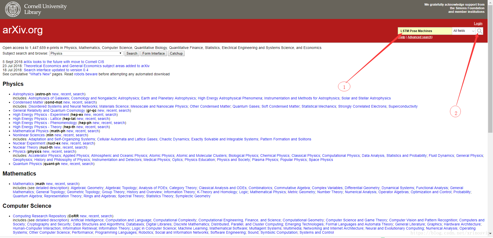Expand the Physics subject dropdown
Image resolution: width=493 pixels, height=238 pixels.
pos(86,53)
